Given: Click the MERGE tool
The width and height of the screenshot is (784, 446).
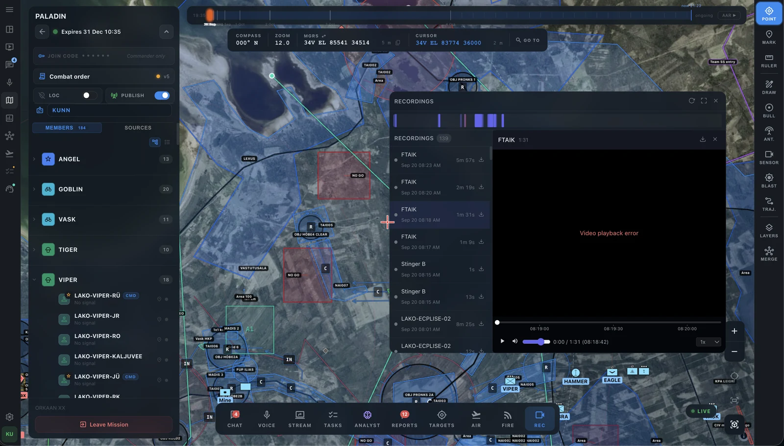Looking at the screenshot, I should coord(769,254).
